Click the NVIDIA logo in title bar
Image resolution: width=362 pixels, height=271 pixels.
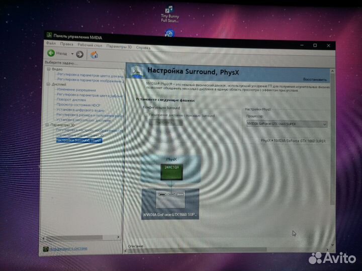[49, 35]
